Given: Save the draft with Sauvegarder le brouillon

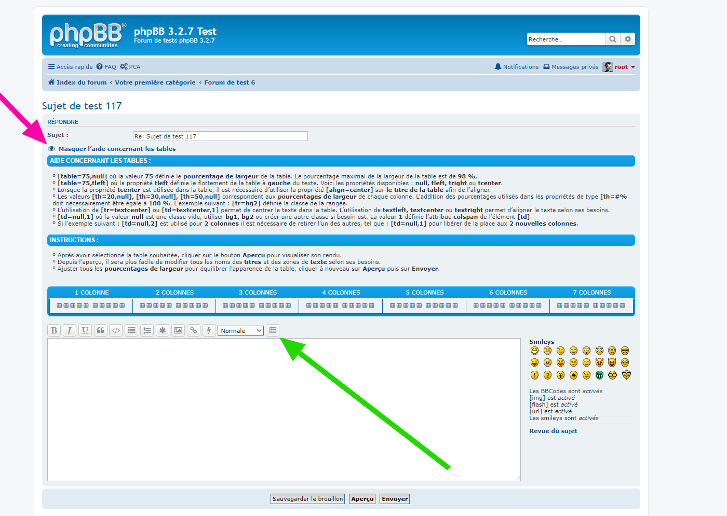Looking at the screenshot, I should (x=307, y=499).
